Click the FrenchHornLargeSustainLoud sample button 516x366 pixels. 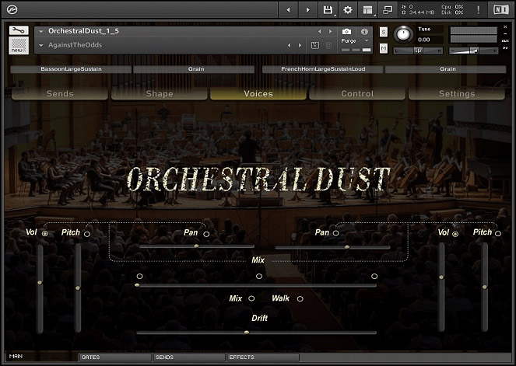coord(322,69)
